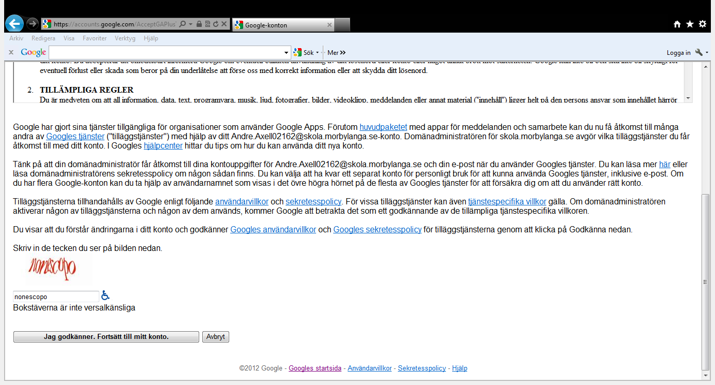Open the Favoriter menu
The height and width of the screenshot is (385, 715).
click(95, 38)
